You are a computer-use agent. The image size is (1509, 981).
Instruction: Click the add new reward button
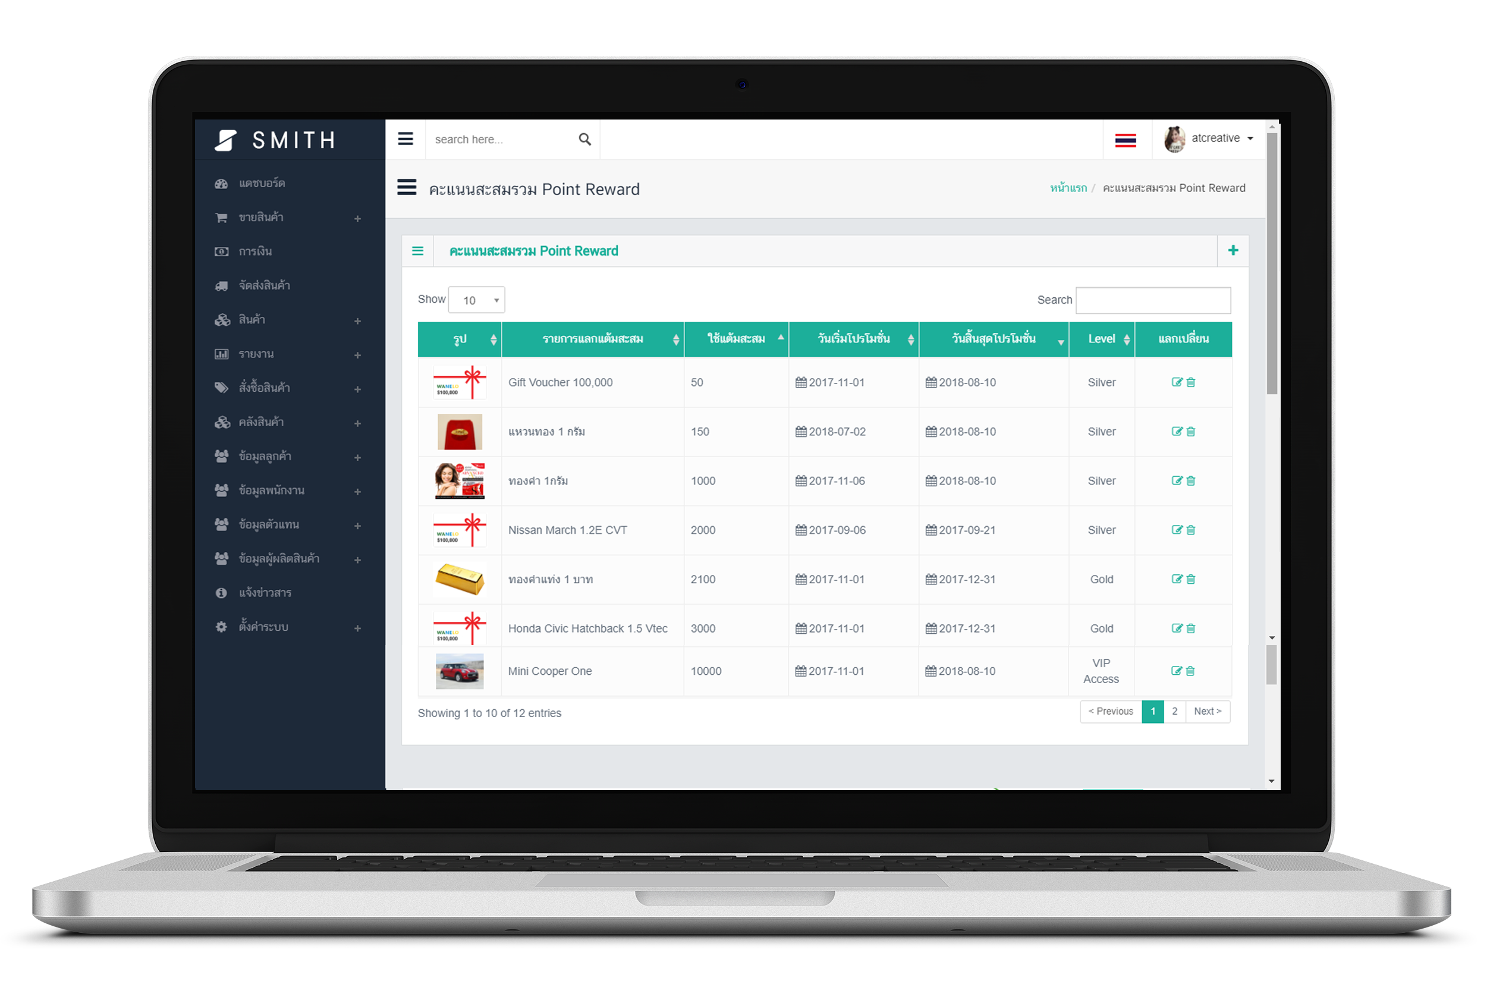[1233, 250]
